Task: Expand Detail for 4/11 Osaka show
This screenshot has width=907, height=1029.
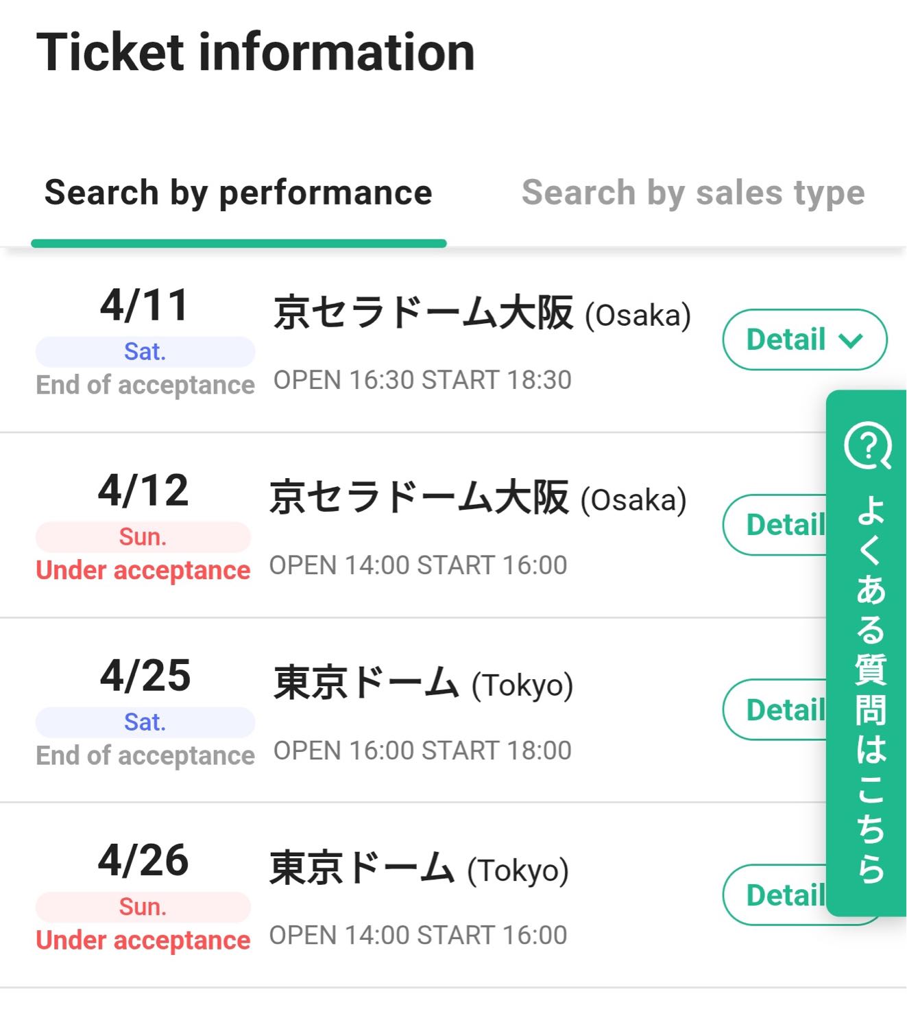Action: 803,340
